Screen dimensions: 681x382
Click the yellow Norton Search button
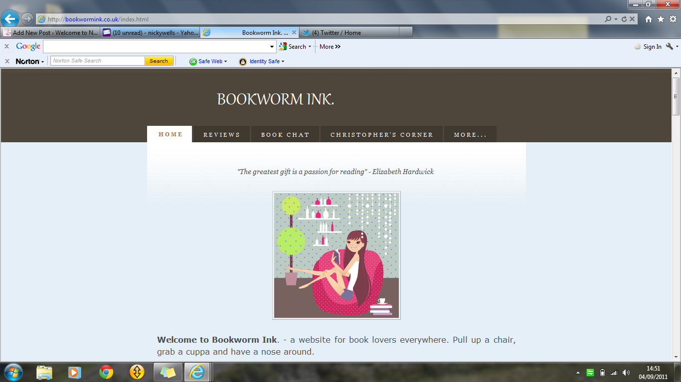pyautogui.click(x=159, y=61)
